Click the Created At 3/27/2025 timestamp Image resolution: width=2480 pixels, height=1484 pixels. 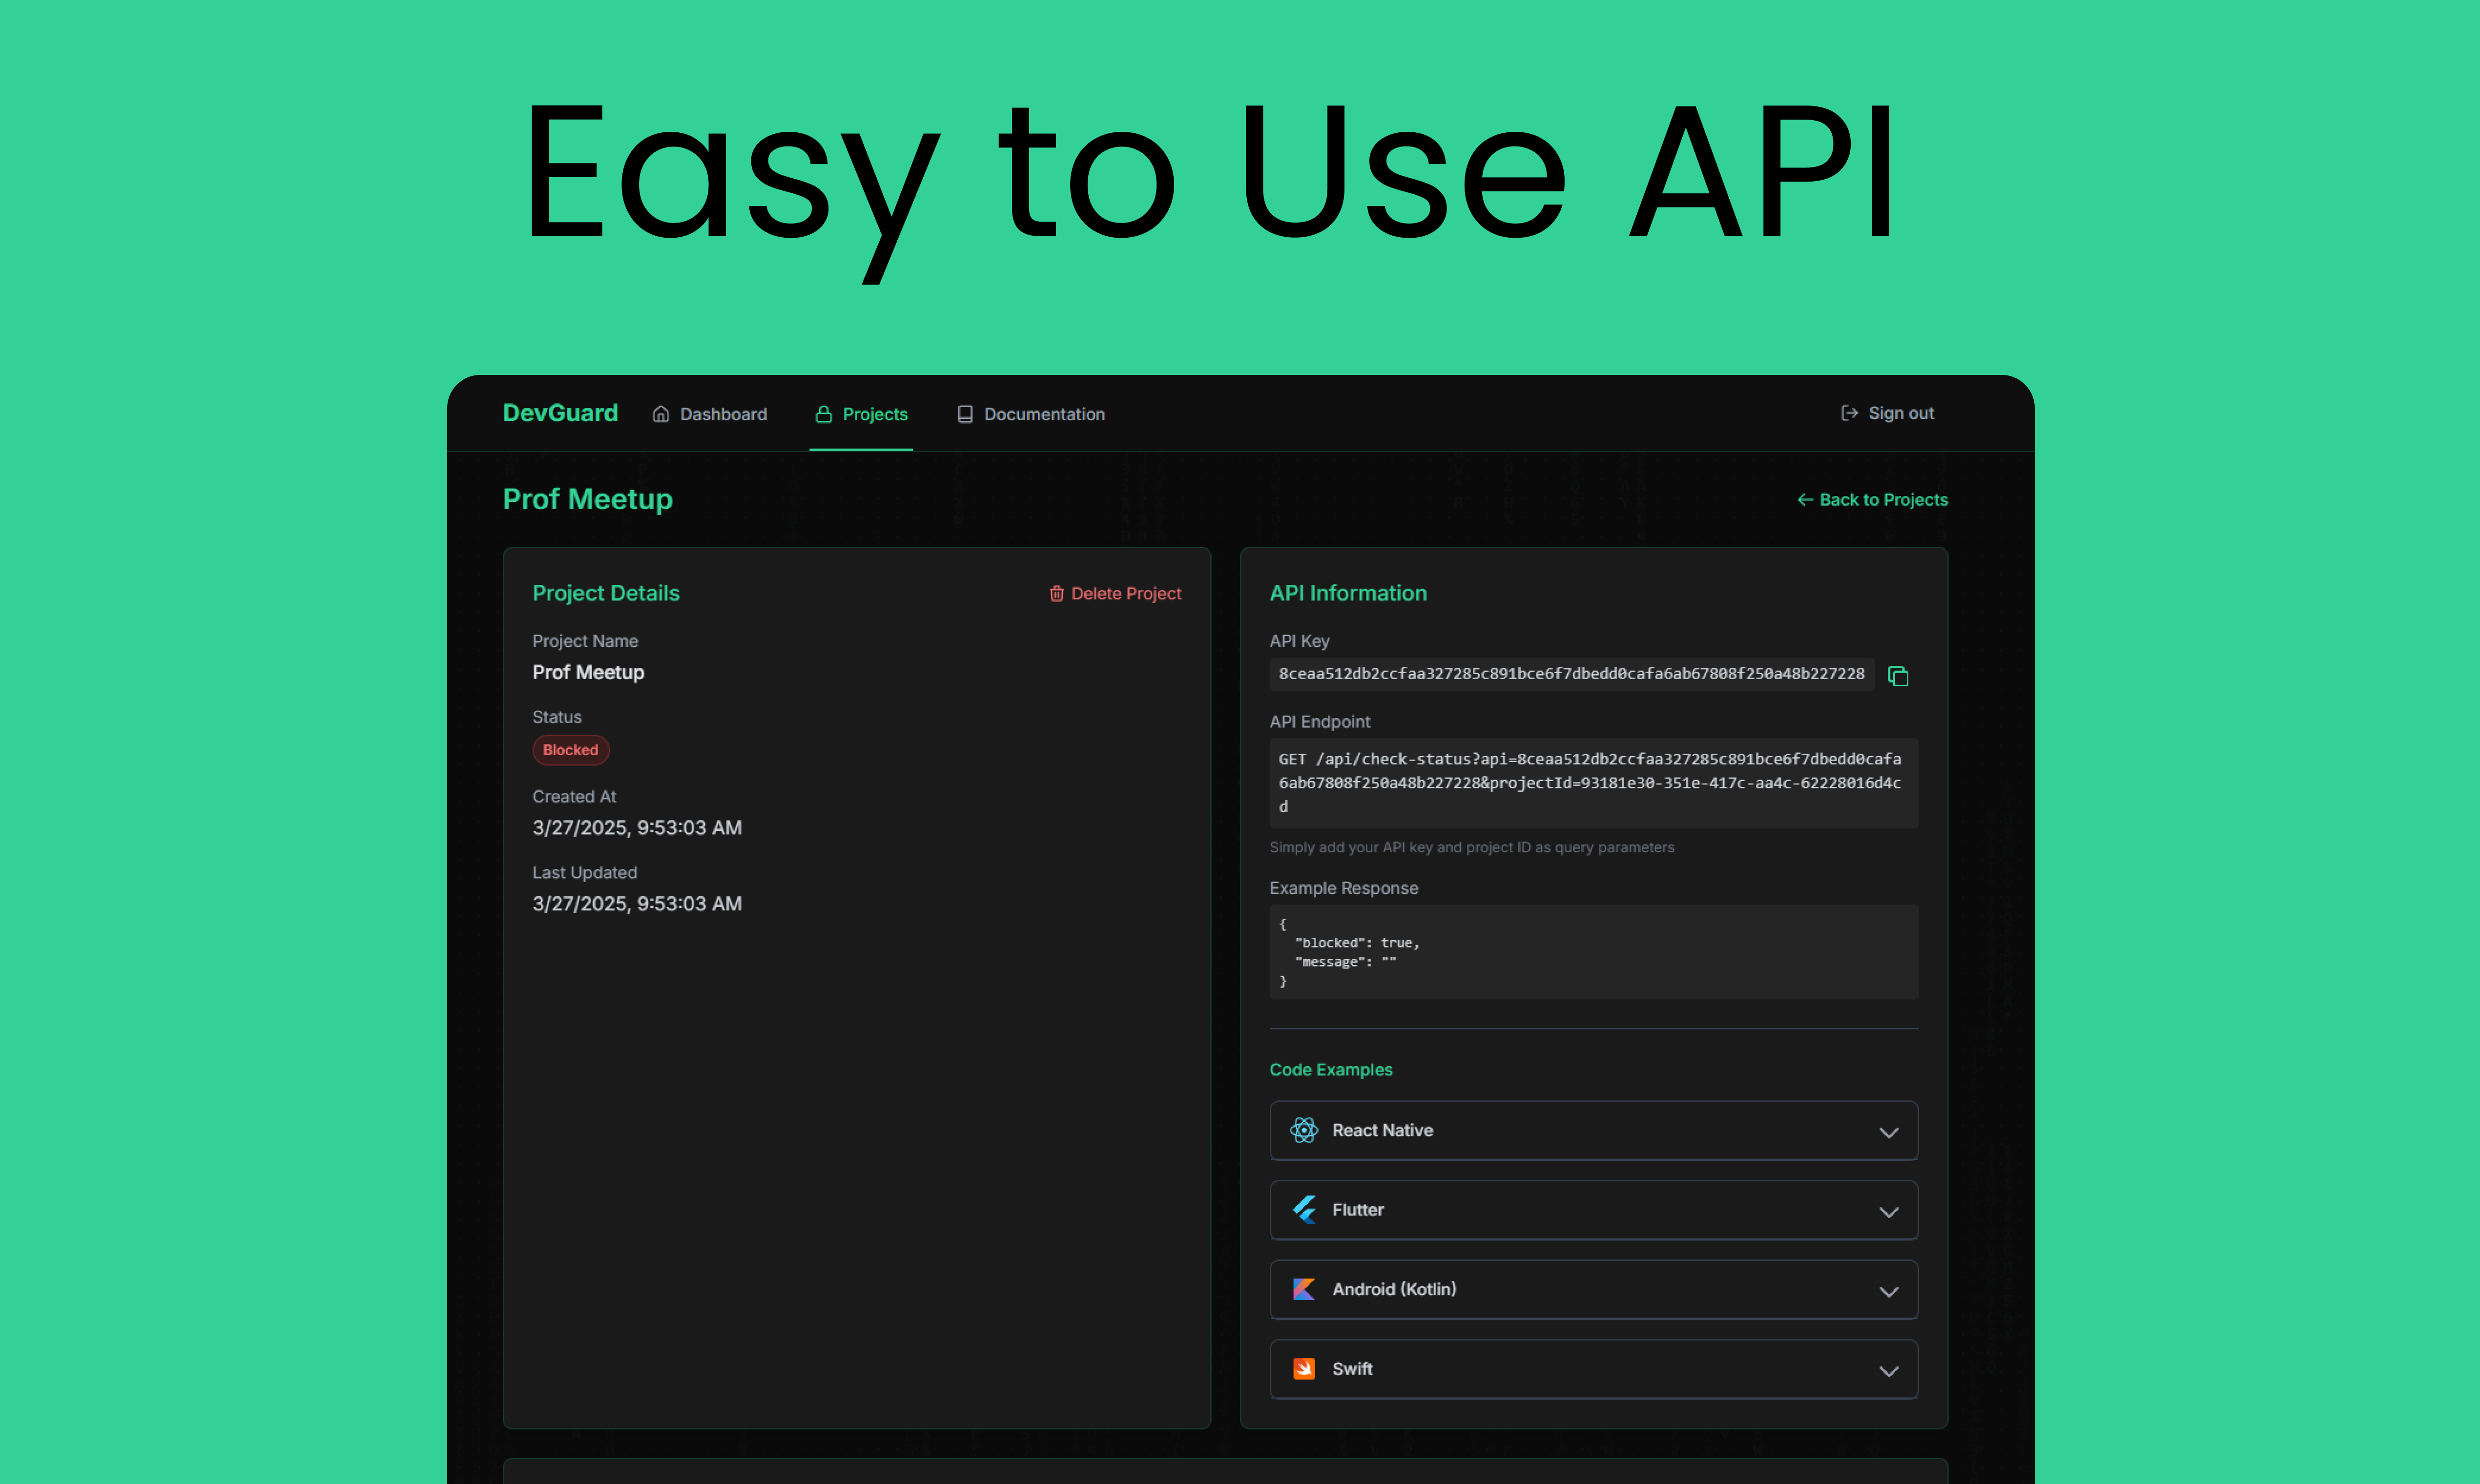(x=637, y=828)
